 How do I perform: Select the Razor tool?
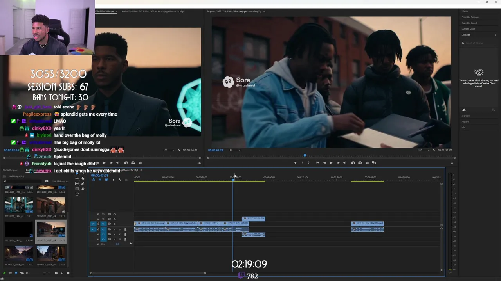[x=83, y=178]
